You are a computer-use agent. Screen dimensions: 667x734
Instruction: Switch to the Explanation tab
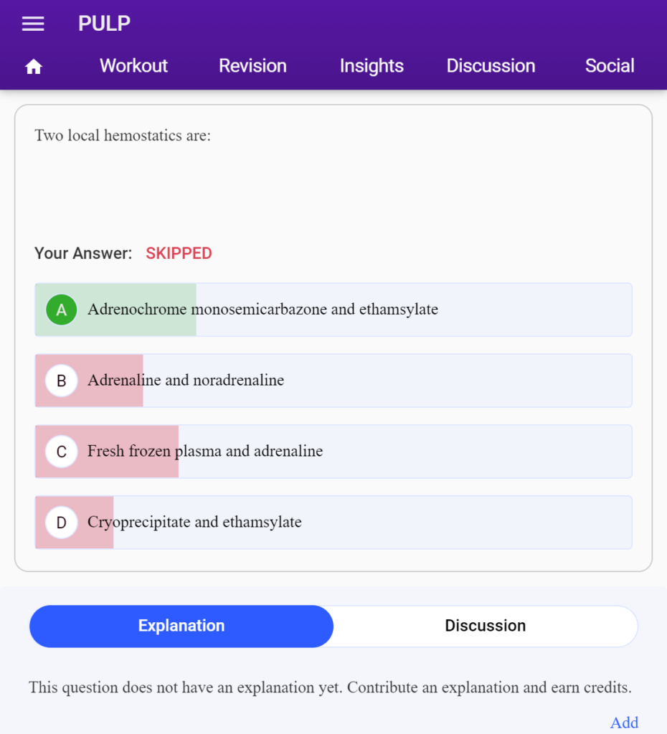(x=181, y=626)
